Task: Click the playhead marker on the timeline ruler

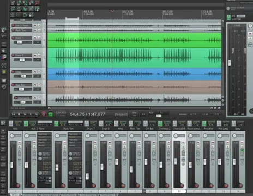Action: pos(112,11)
